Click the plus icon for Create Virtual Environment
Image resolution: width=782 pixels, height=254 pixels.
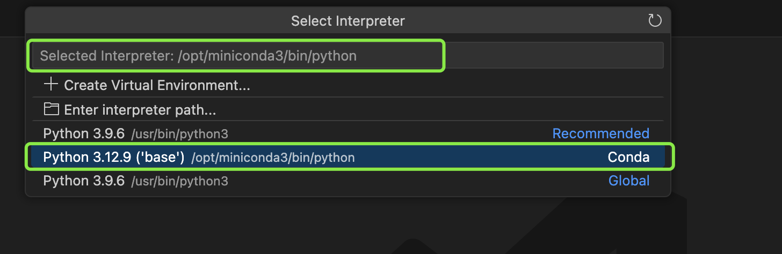pyautogui.click(x=51, y=85)
